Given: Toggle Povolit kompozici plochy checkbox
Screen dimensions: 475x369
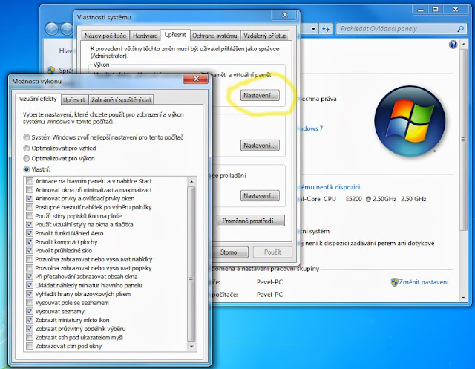Looking at the screenshot, I should 30,242.
